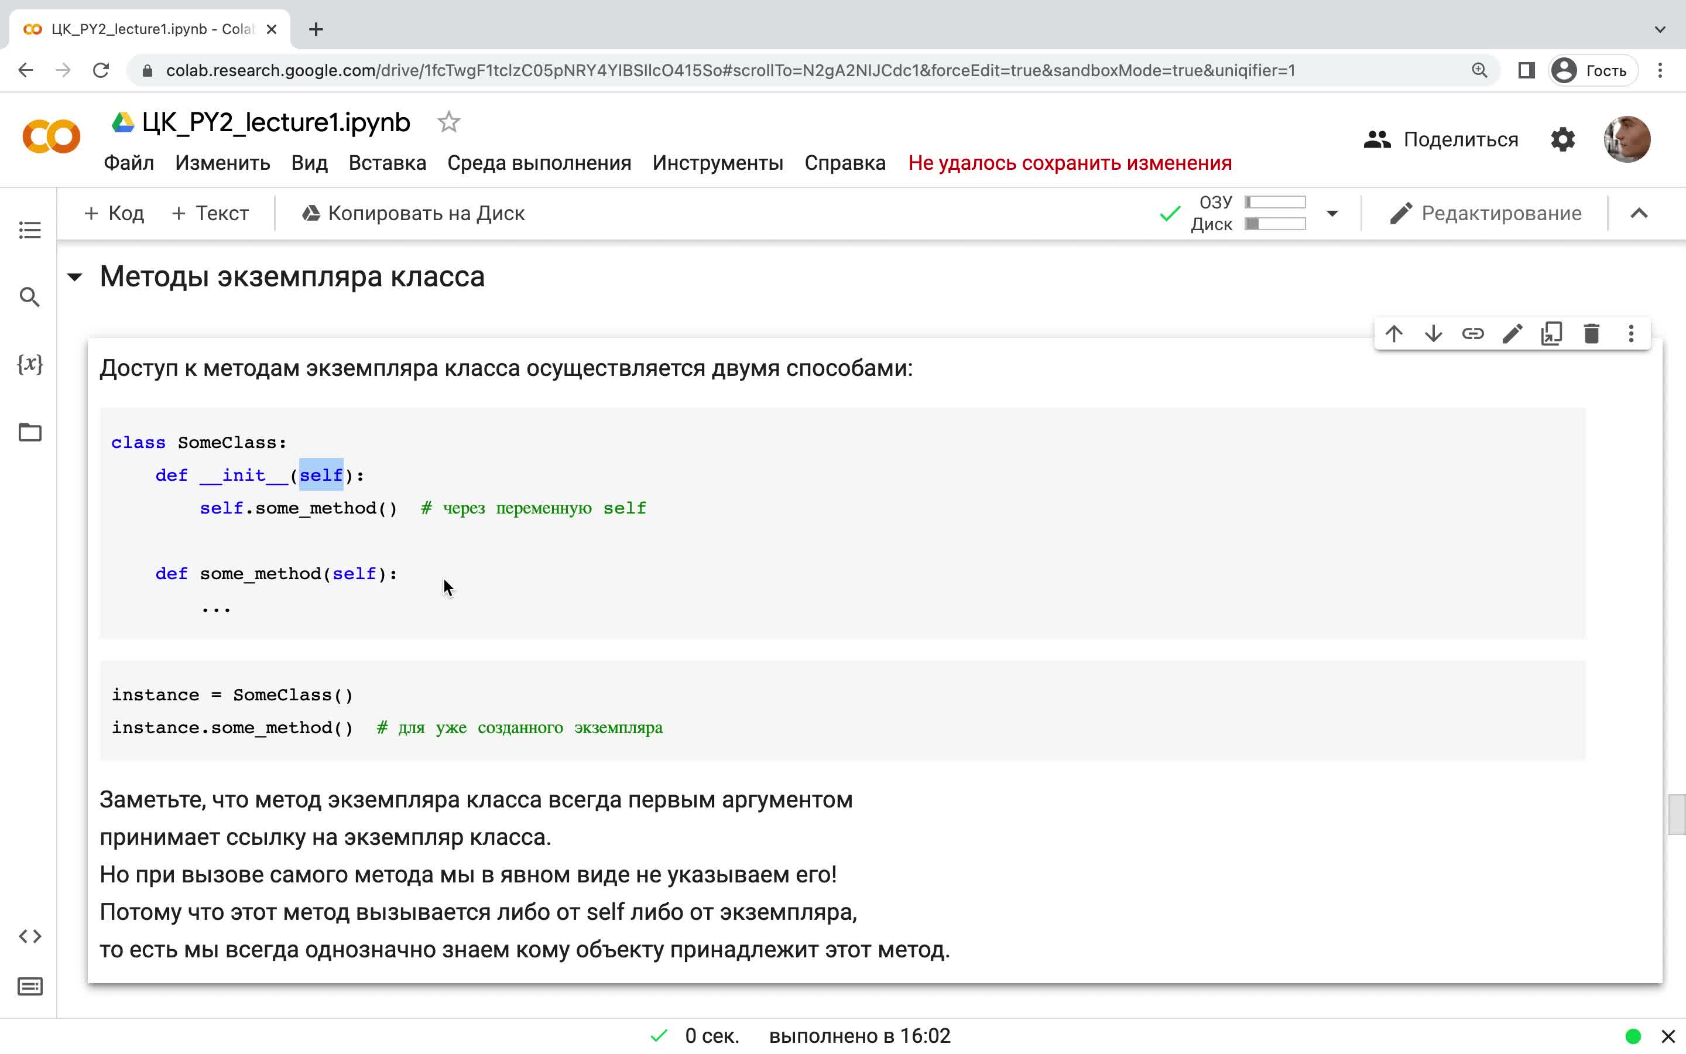Screen dimensions: 1686x1054
Task: Collapse the Методы экземпляра класса section
Action: 74,278
